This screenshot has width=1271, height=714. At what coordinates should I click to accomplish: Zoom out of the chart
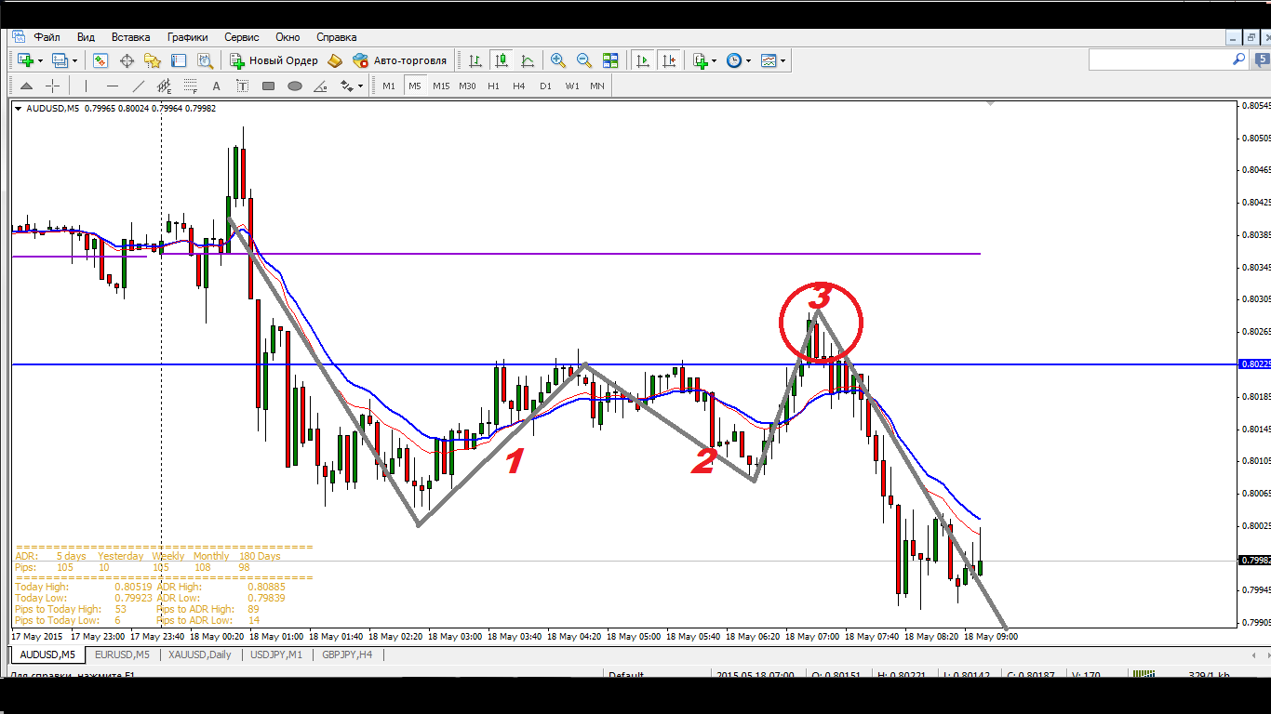tap(584, 60)
